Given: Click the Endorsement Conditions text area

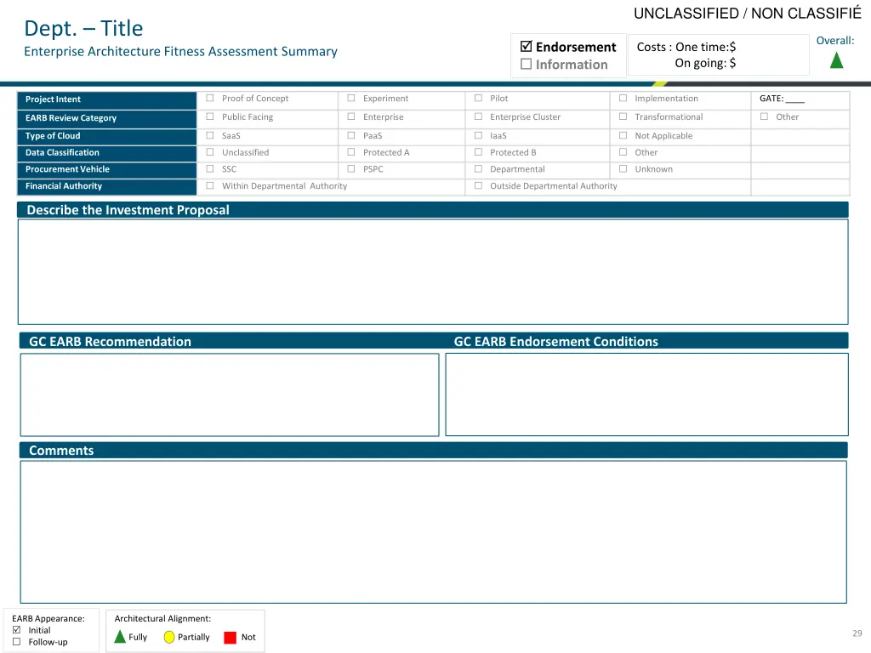Looking at the screenshot, I should (x=646, y=395).
